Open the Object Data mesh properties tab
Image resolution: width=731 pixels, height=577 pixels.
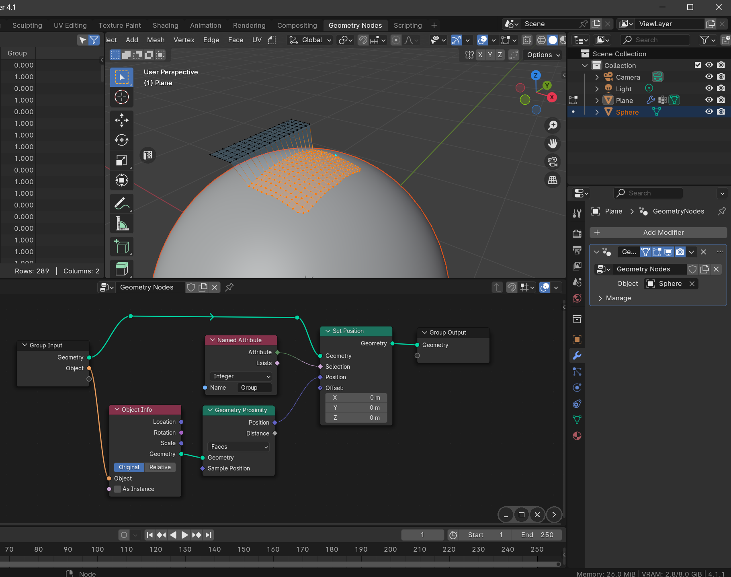click(577, 420)
